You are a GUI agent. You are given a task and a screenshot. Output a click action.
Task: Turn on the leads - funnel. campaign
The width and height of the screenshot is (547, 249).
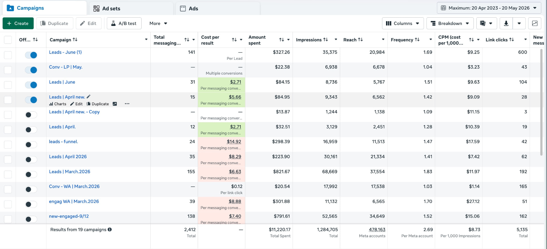[31, 145]
